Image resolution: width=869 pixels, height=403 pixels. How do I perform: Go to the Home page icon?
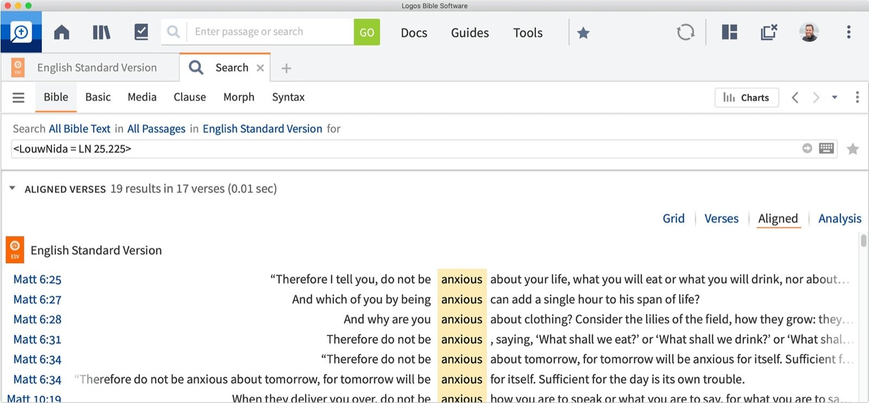pos(62,33)
